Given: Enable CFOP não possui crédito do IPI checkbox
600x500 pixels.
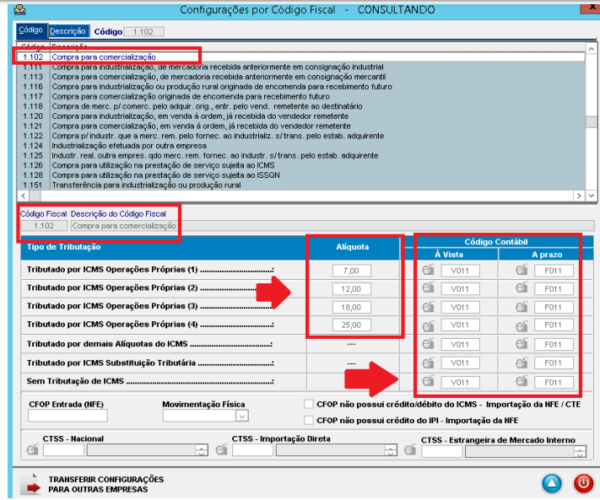Looking at the screenshot, I should point(308,420).
